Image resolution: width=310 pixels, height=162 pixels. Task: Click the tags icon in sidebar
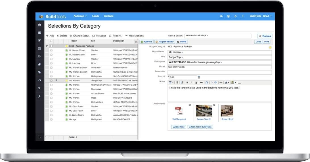[39, 72]
